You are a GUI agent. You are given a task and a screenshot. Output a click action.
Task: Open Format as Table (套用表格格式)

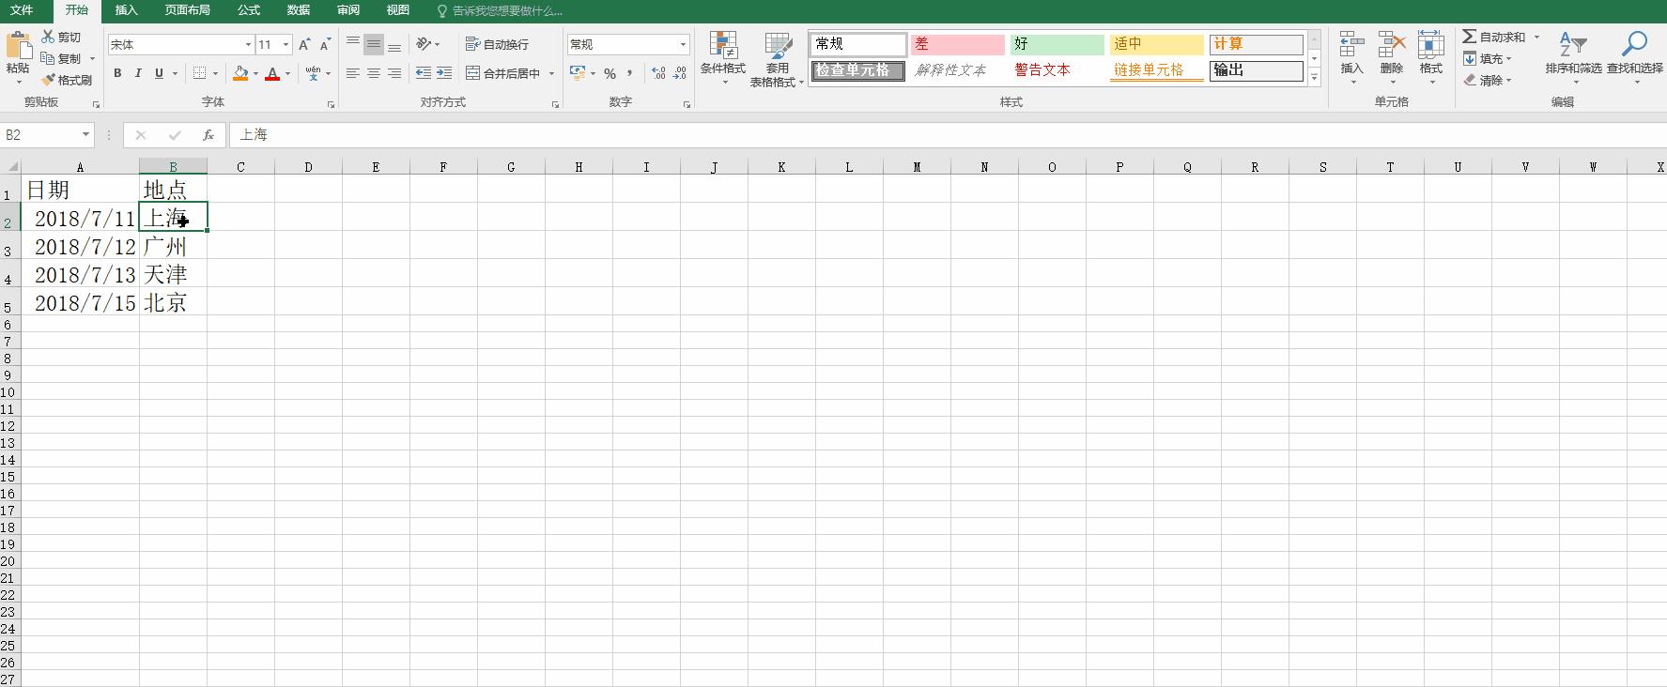777,58
